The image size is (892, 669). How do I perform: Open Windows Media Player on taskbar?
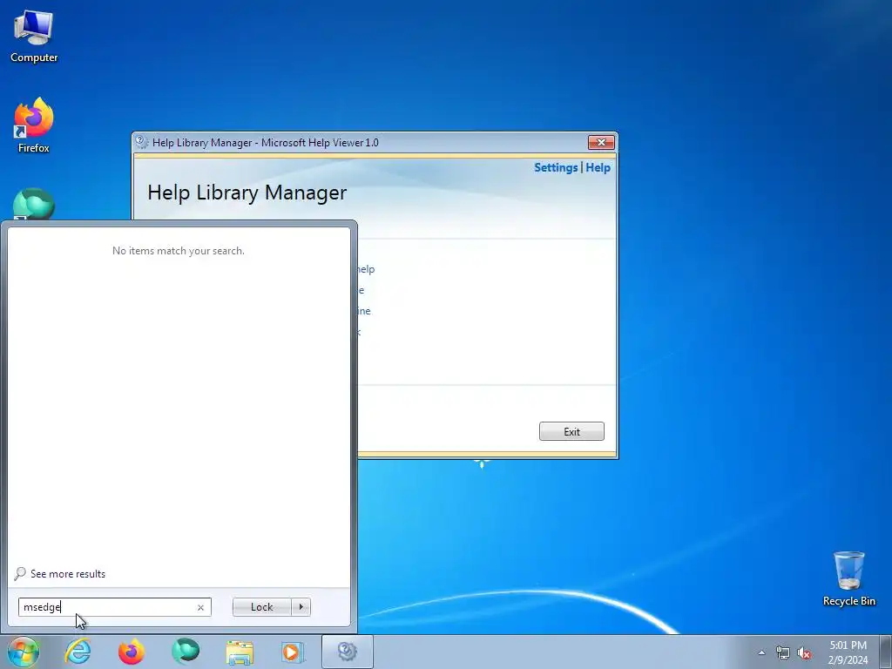[293, 652]
